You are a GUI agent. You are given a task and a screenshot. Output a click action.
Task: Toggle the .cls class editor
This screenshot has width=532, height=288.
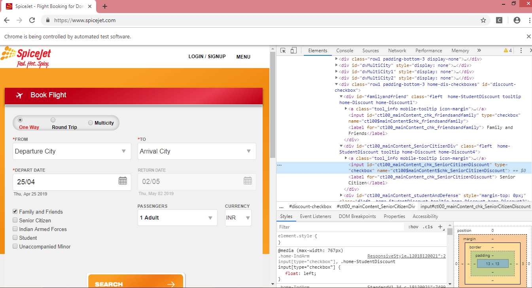(x=428, y=227)
